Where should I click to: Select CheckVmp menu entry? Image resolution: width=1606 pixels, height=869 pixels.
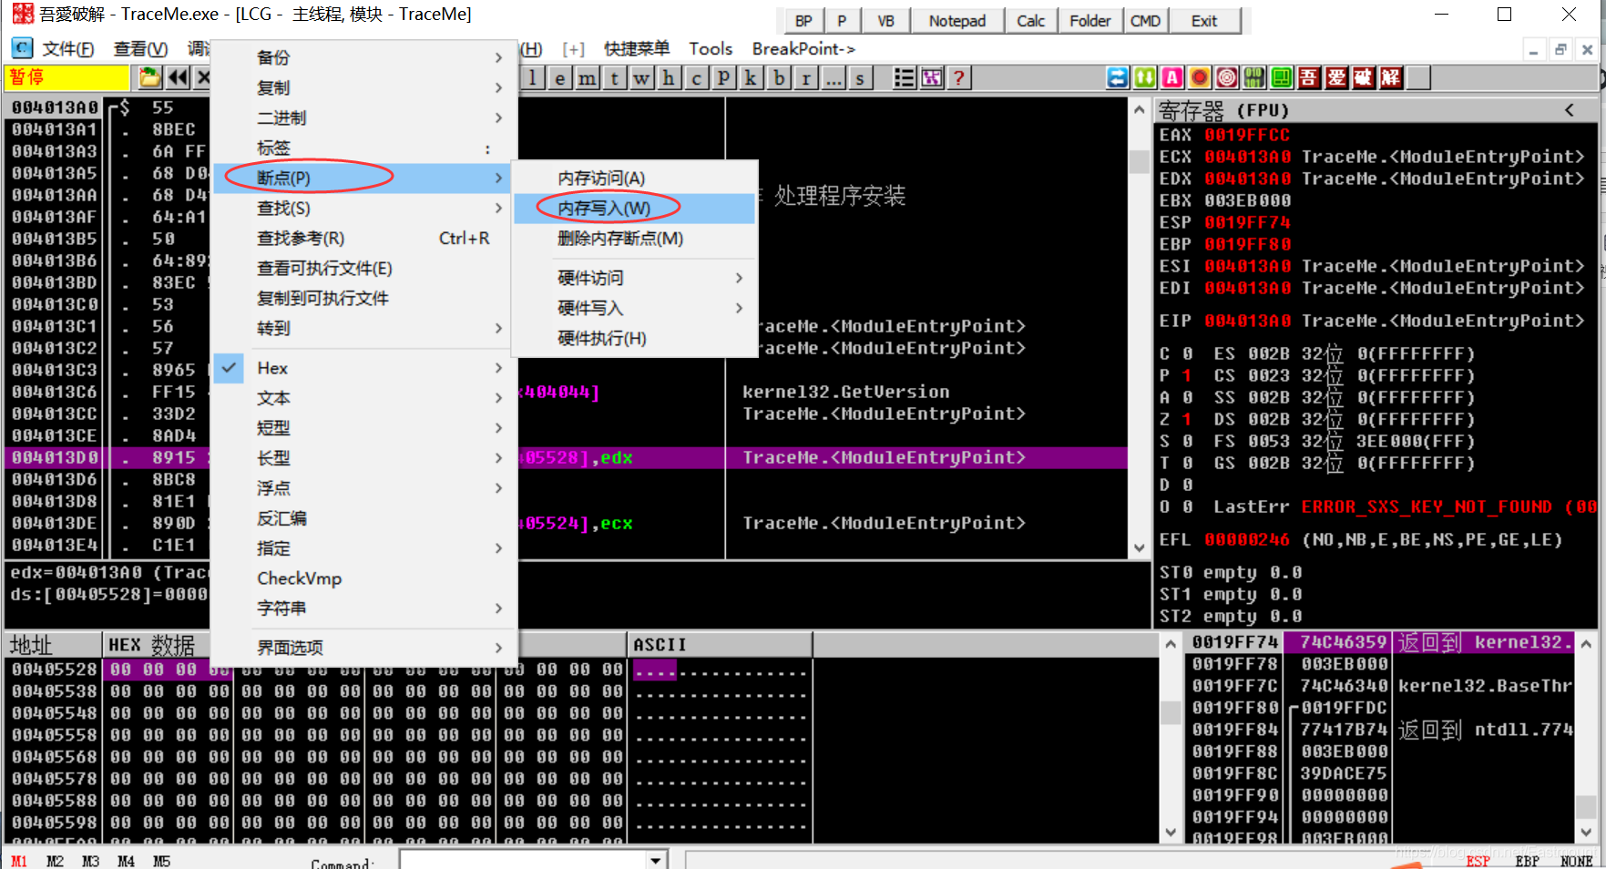pyautogui.click(x=364, y=578)
